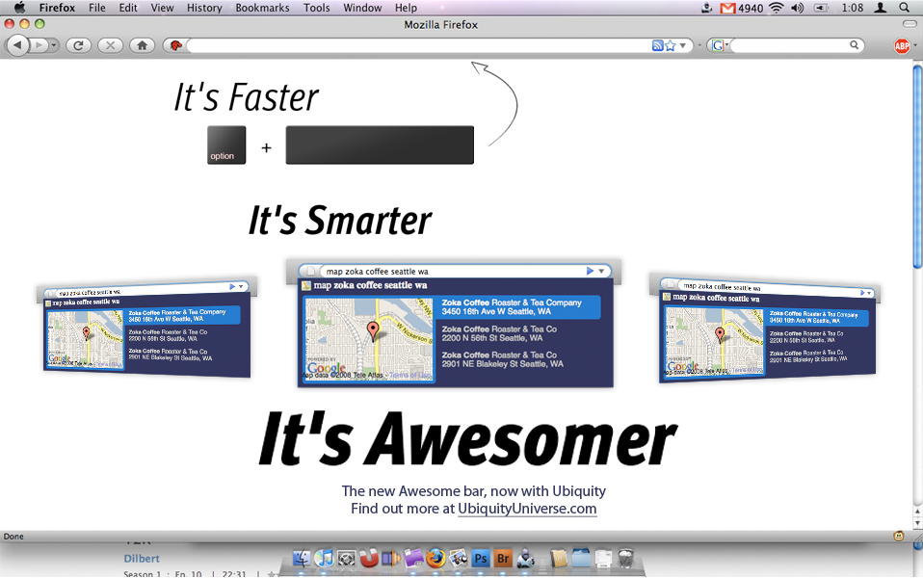Click the Firefox icon in the Dock
Viewport: 923px width, 578px height.
coord(435,558)
